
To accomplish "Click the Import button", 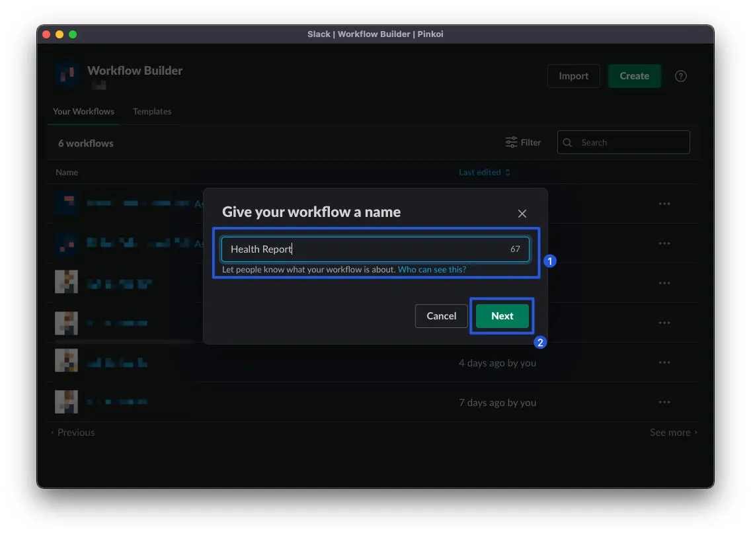I will click(x=573, y=76).
